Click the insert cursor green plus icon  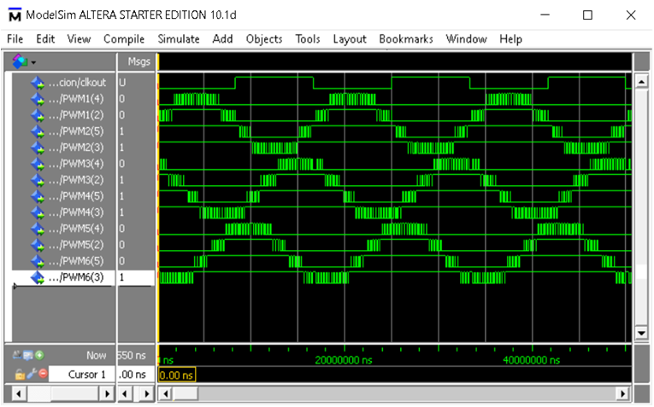point(40,354)
